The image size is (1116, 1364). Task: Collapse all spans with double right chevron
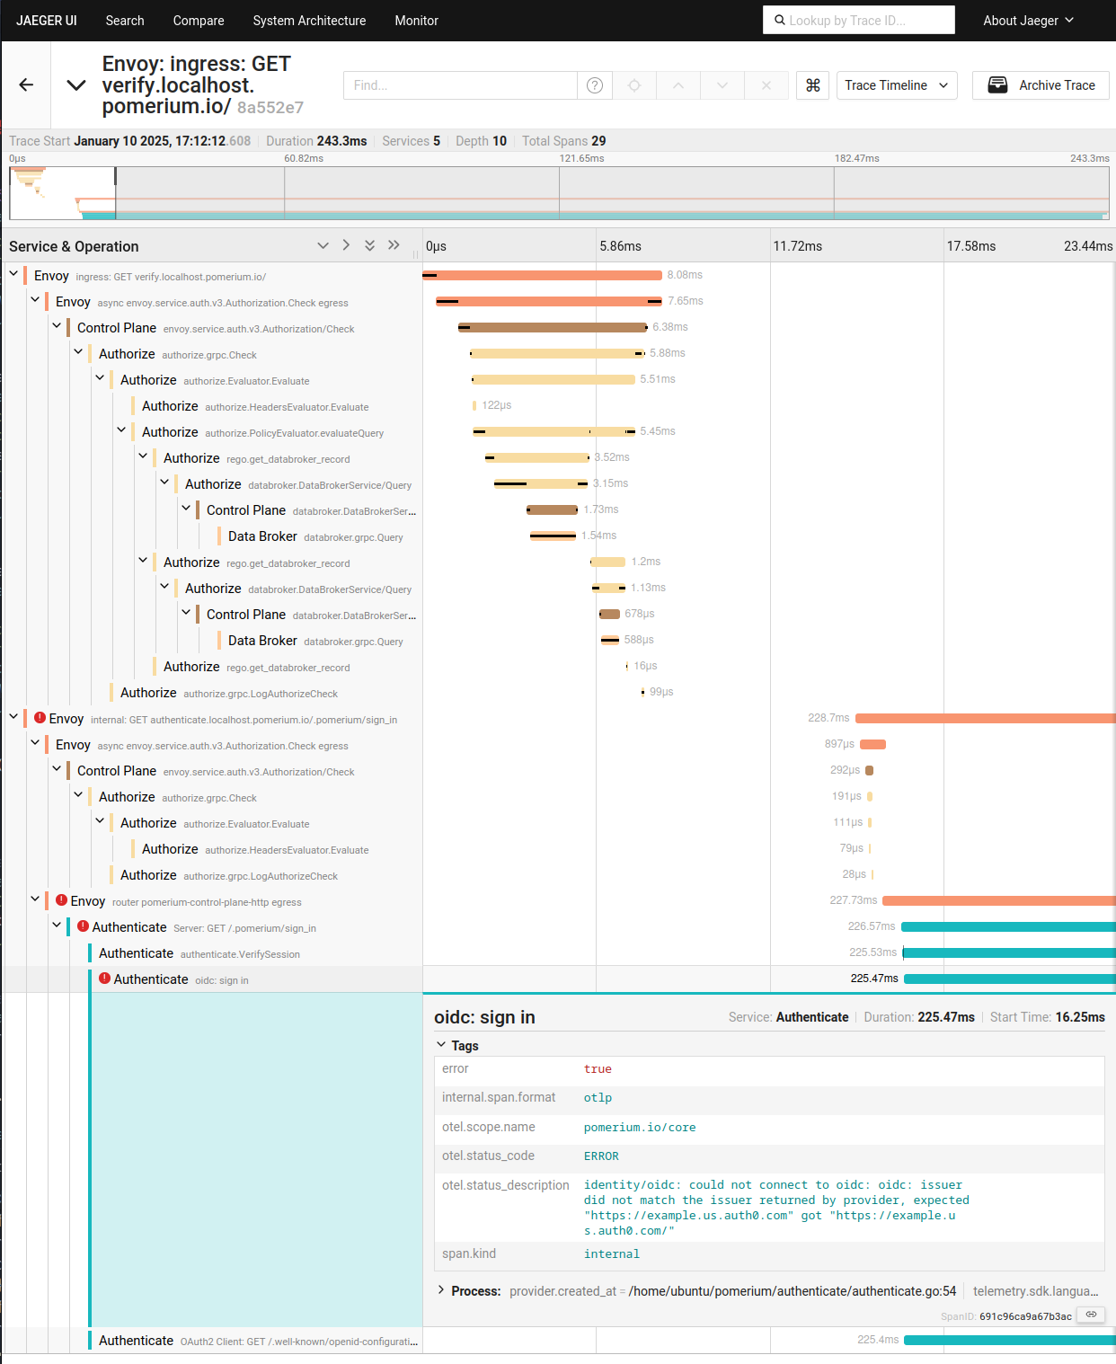coord(394,245)
